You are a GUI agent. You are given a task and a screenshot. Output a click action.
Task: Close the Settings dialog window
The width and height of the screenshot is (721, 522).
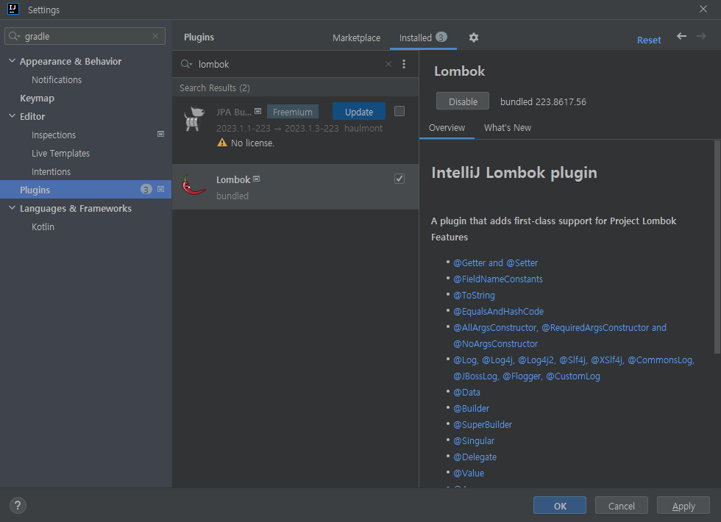tap(703, 9)
